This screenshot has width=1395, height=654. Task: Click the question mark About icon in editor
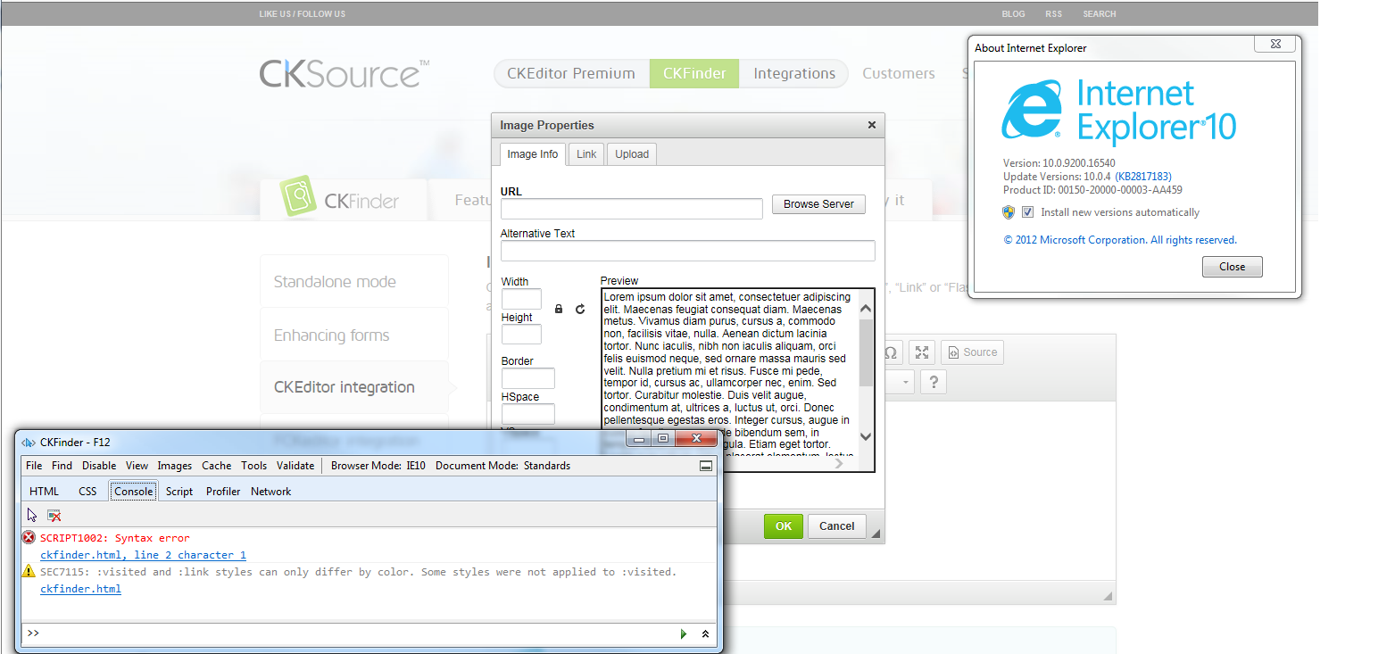pos(934,382)
